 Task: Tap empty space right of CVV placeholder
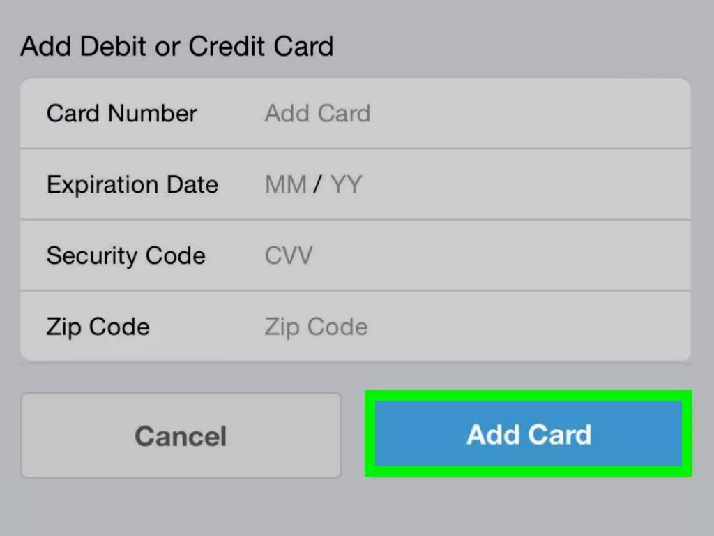(x=502, y=255)
